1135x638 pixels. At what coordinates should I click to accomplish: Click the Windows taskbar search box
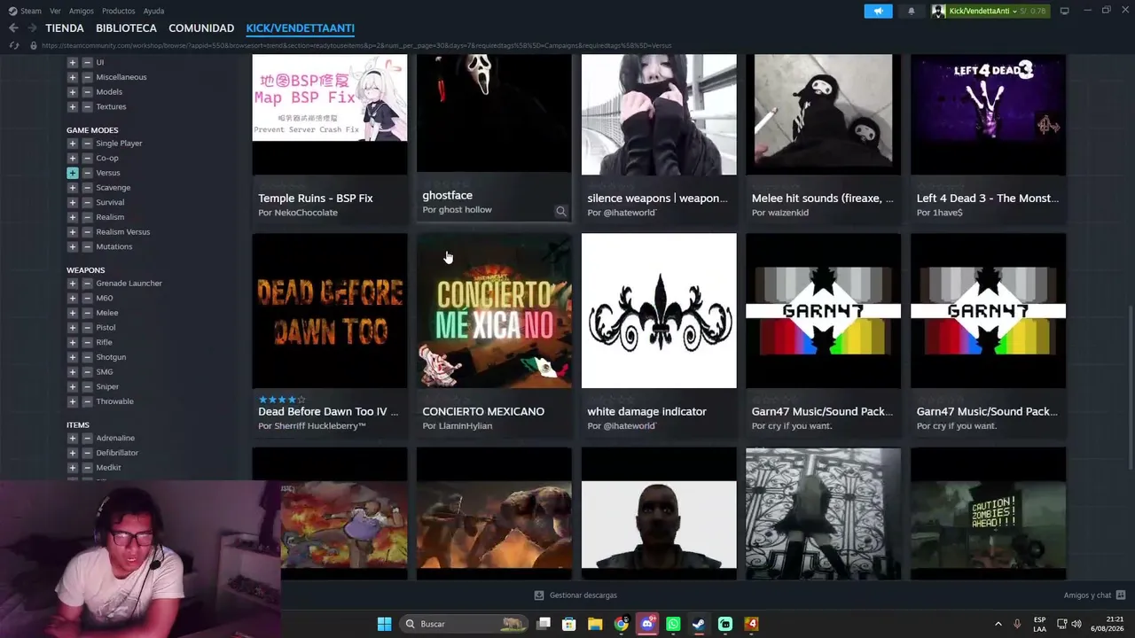coord(464,624)
